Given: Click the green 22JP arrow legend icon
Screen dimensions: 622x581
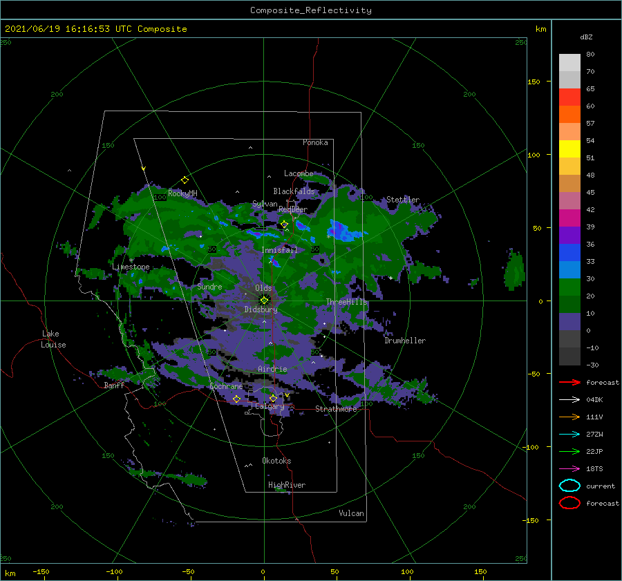Looking at the screenshot, I should pyautogui.click(x=569, y=451).
